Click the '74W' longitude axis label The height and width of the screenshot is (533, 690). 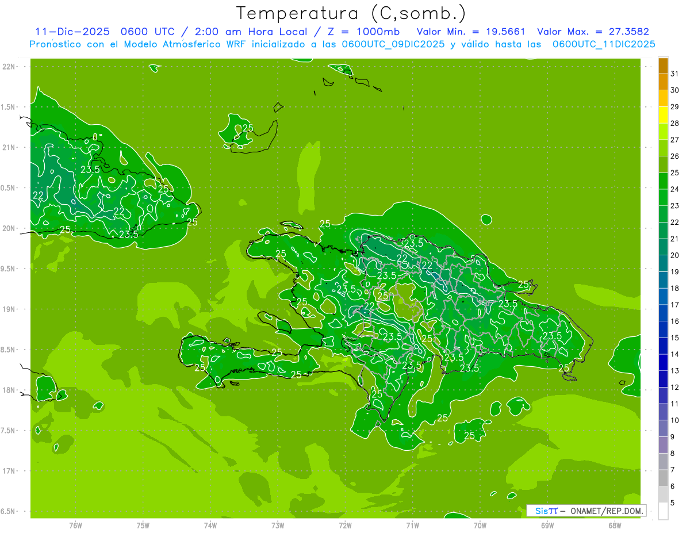click(210, 526)
